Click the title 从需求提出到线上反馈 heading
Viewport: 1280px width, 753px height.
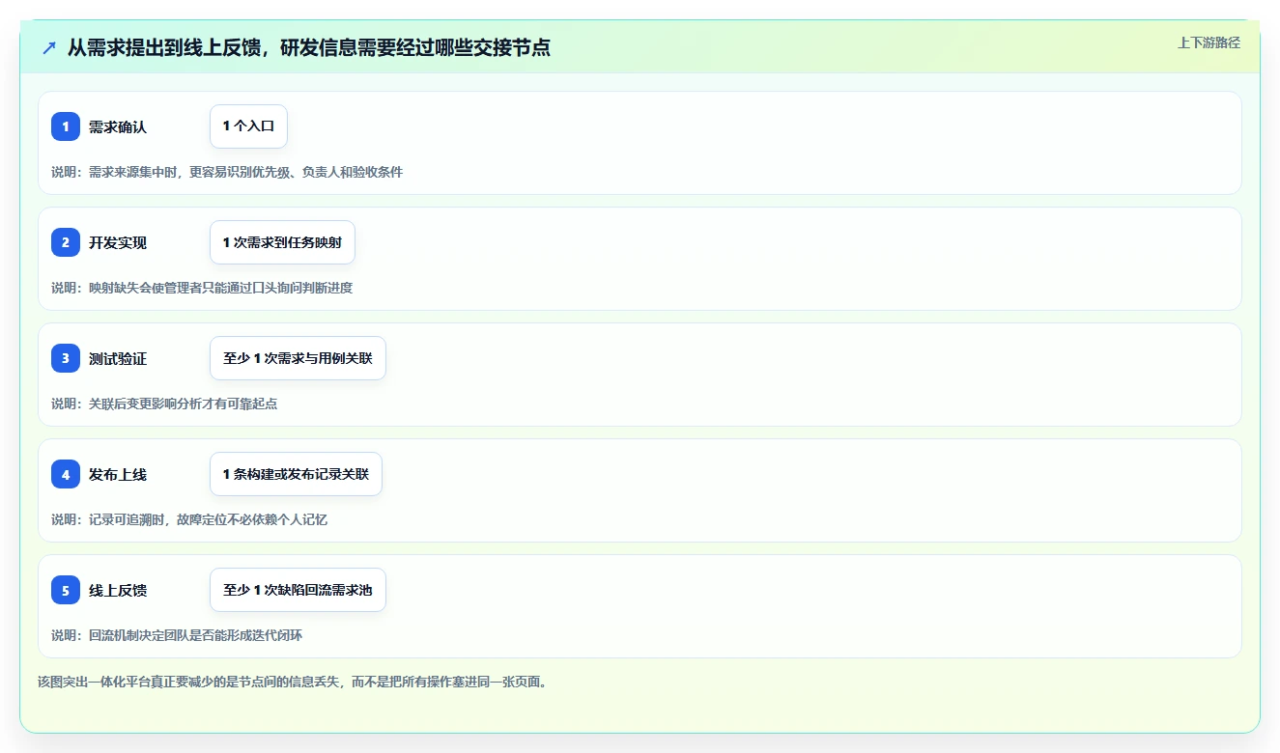click(309, 47)
